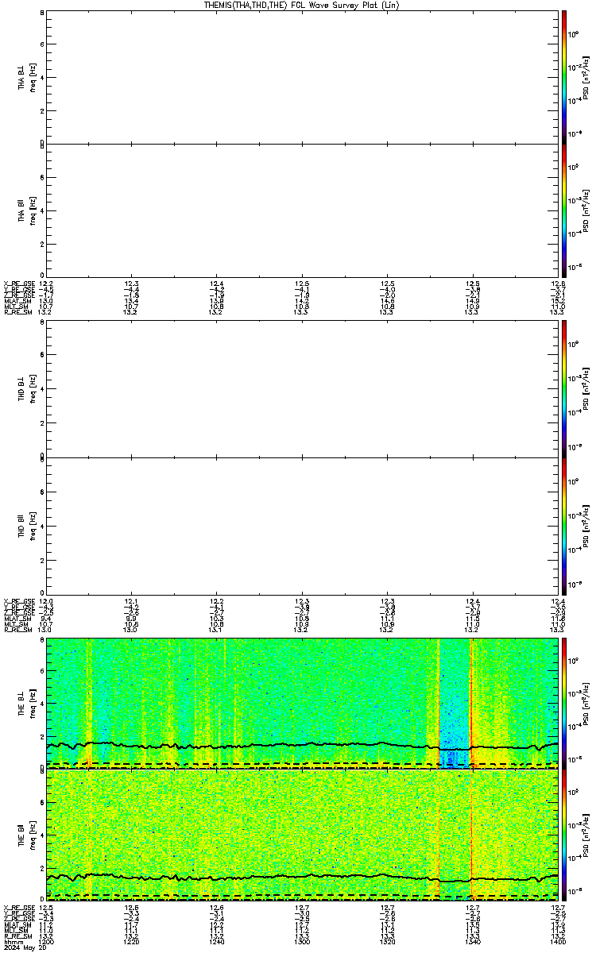Click the "1200" time tick label
The height and width of the screenshot is (953, 596).
point(46,941)
